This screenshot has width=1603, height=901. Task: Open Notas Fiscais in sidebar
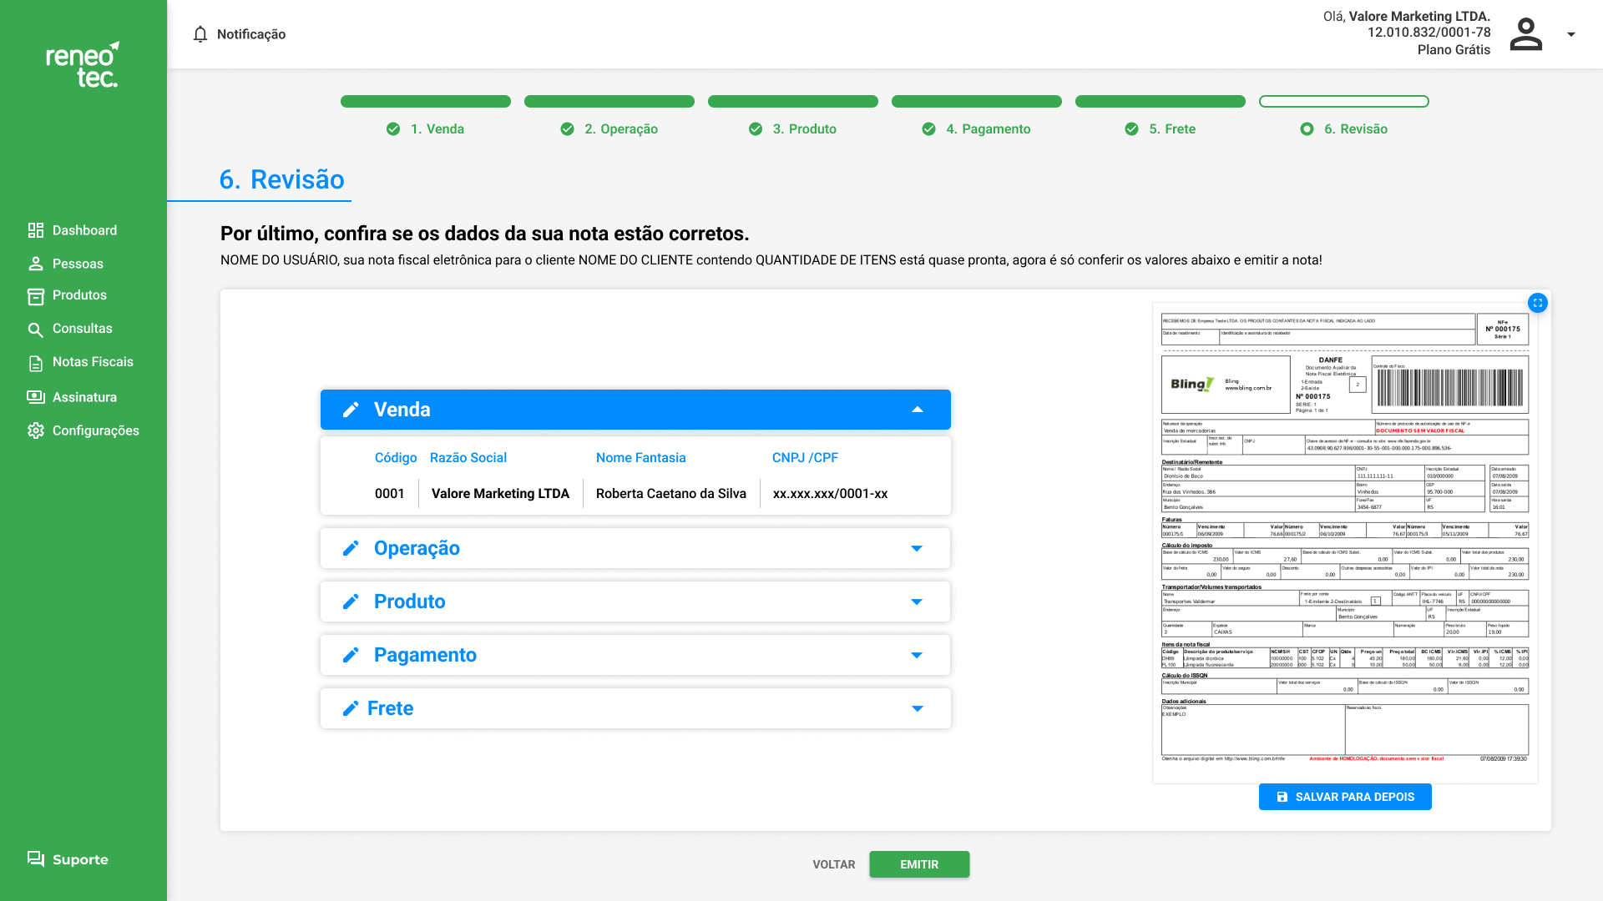(x=92, y=362)
